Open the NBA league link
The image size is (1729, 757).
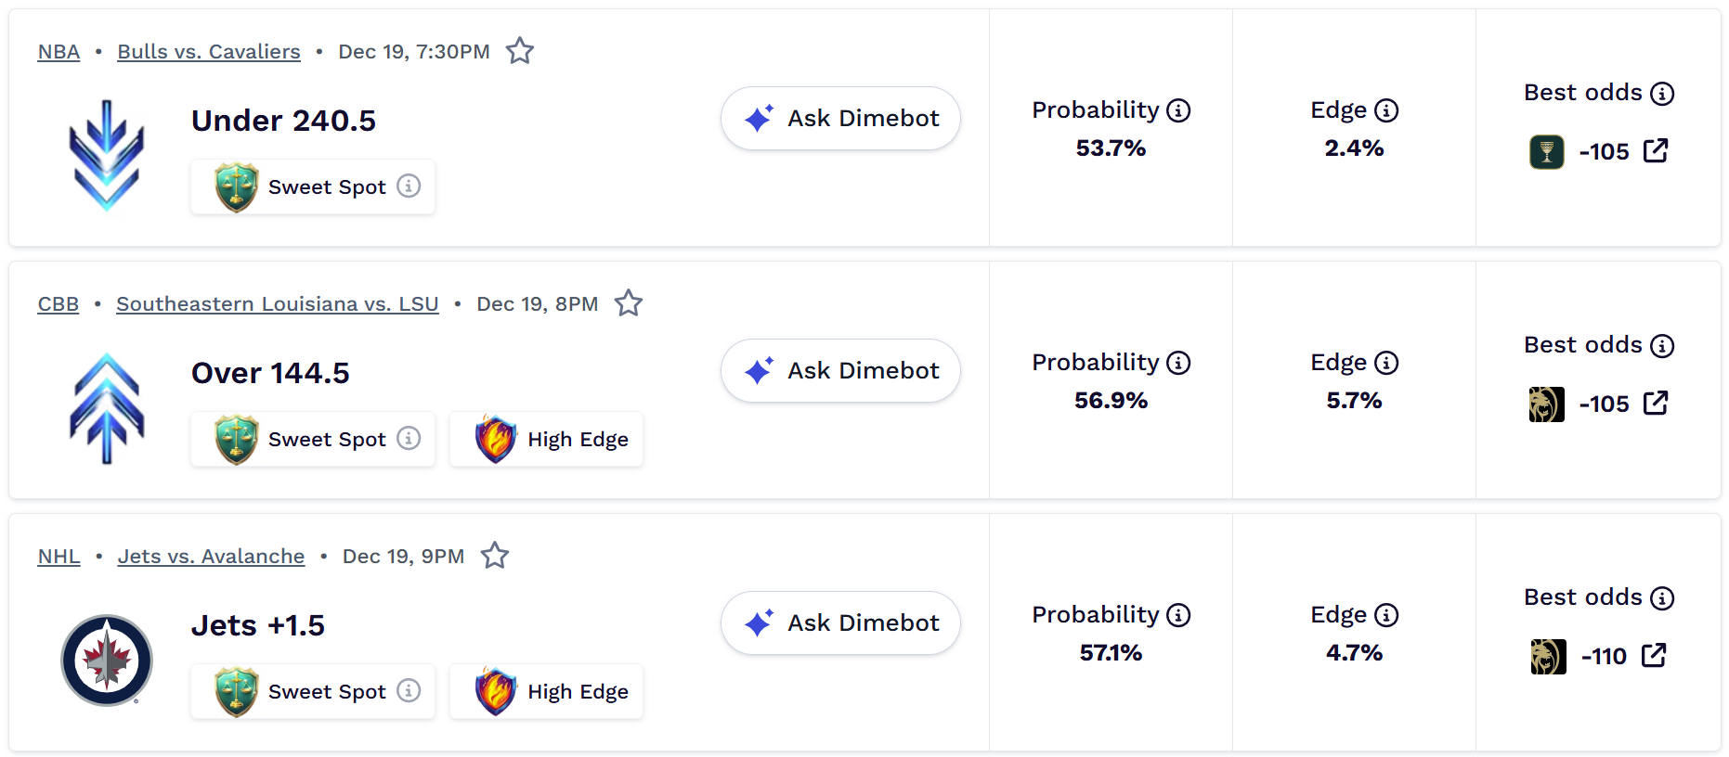tap(58, 52)
